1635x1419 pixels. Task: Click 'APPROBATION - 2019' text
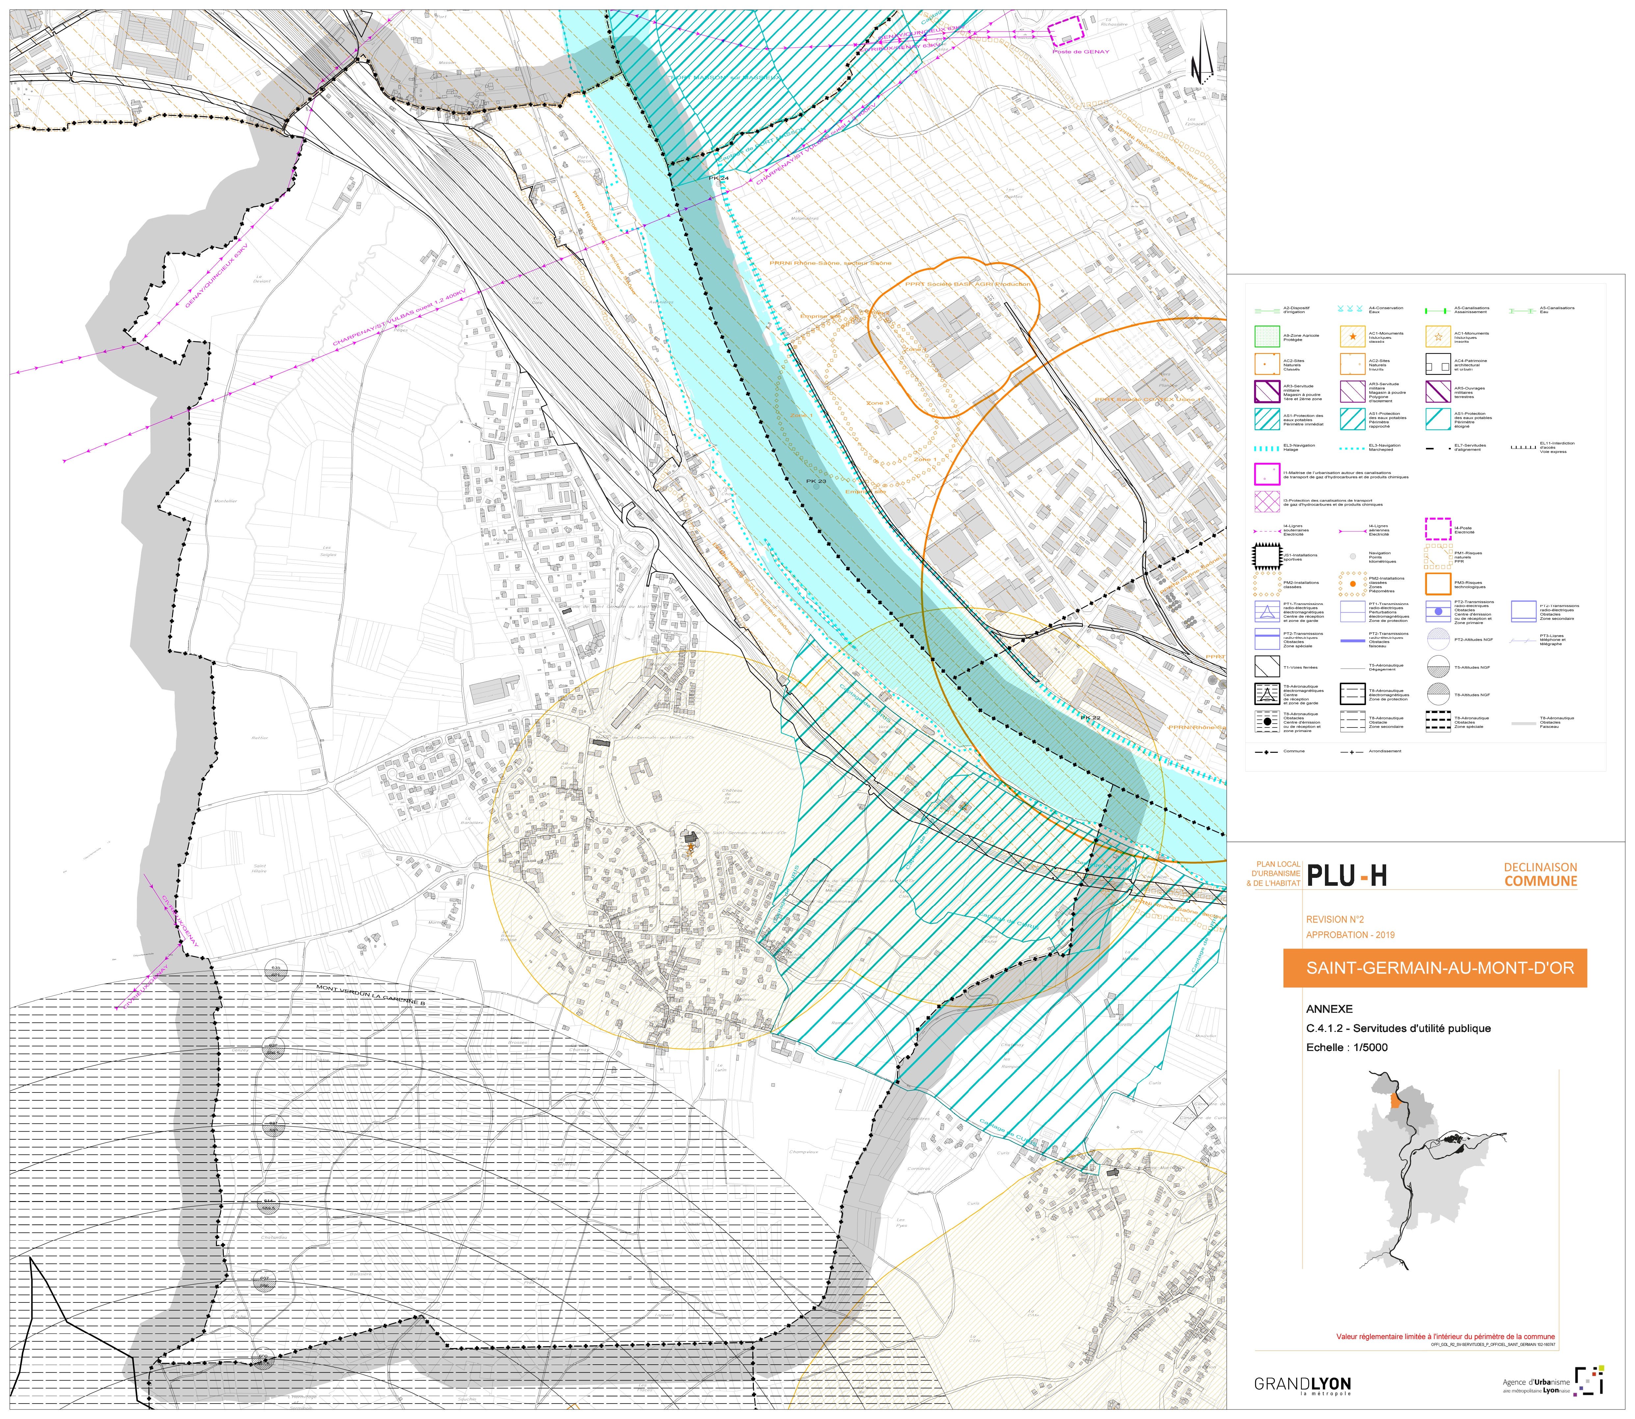1351,935
